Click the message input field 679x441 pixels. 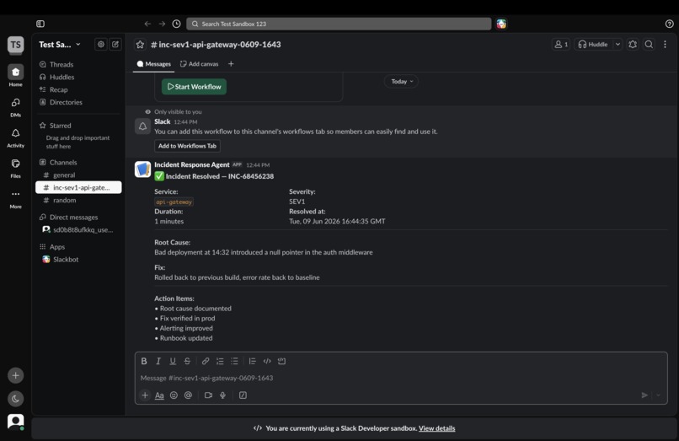pyautogui.click(x=400, y=378)
